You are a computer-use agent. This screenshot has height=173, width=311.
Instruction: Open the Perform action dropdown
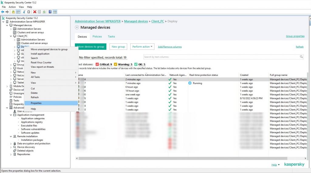click(x=142, y=47)
